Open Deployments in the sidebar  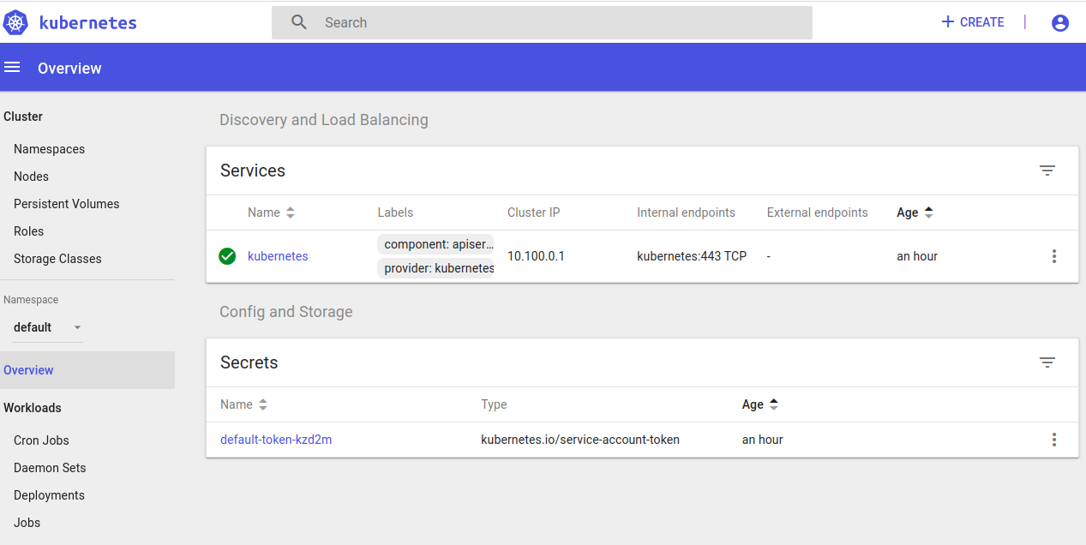tap(49, 495)
